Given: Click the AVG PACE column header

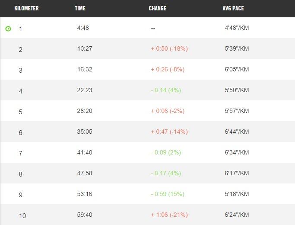Looking at the screenshot, I should click(233, 8).
